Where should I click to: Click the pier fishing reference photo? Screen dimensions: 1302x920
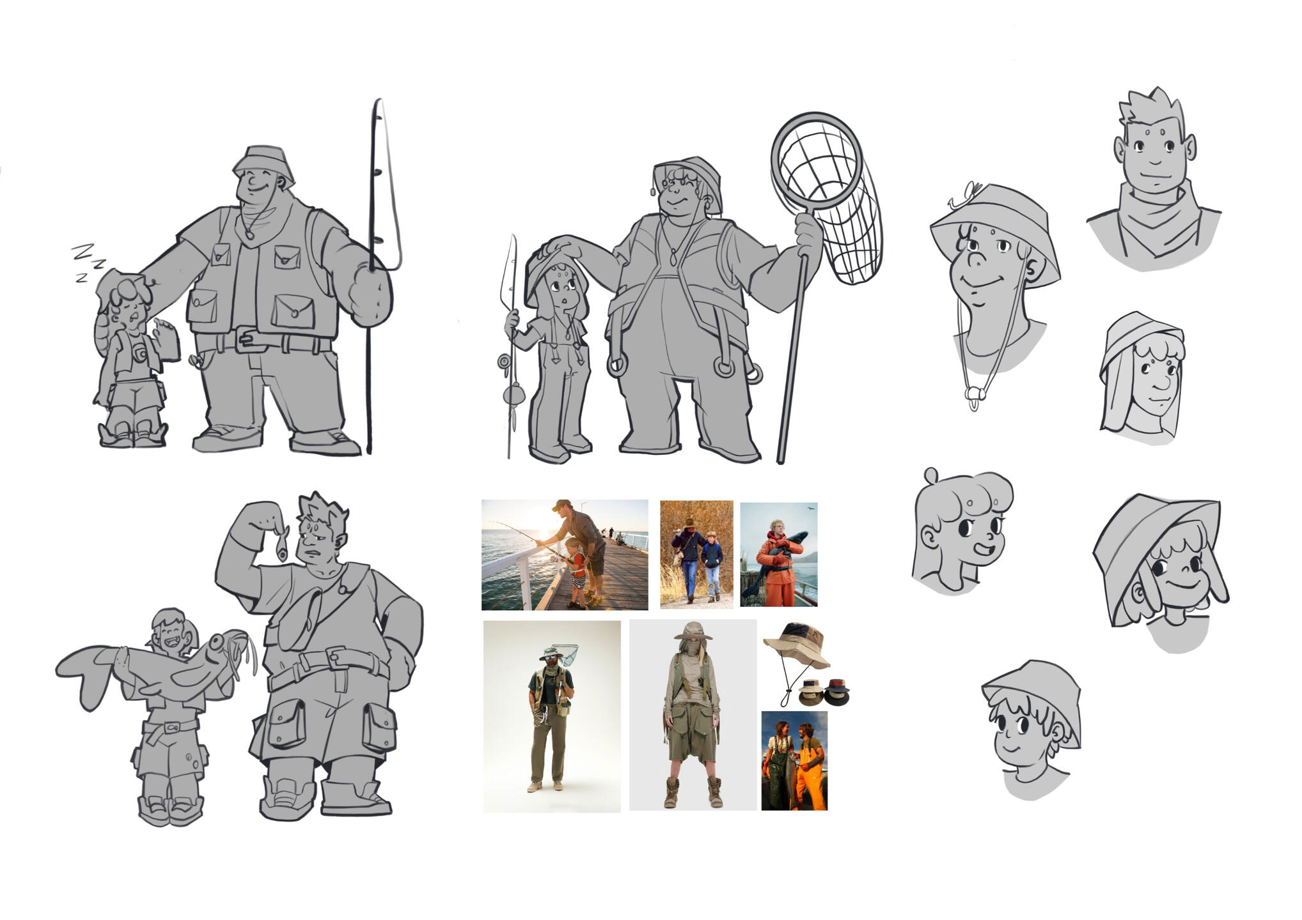(564, 555)
